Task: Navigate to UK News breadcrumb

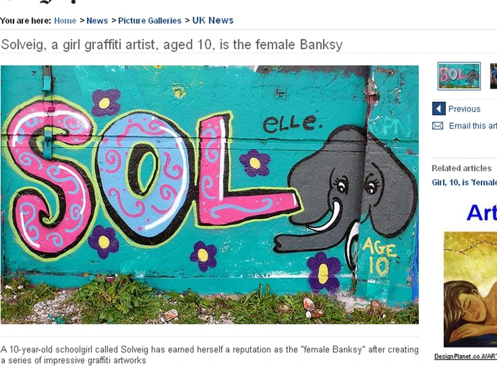Action: pyautogui.click(x=212, y=20)
